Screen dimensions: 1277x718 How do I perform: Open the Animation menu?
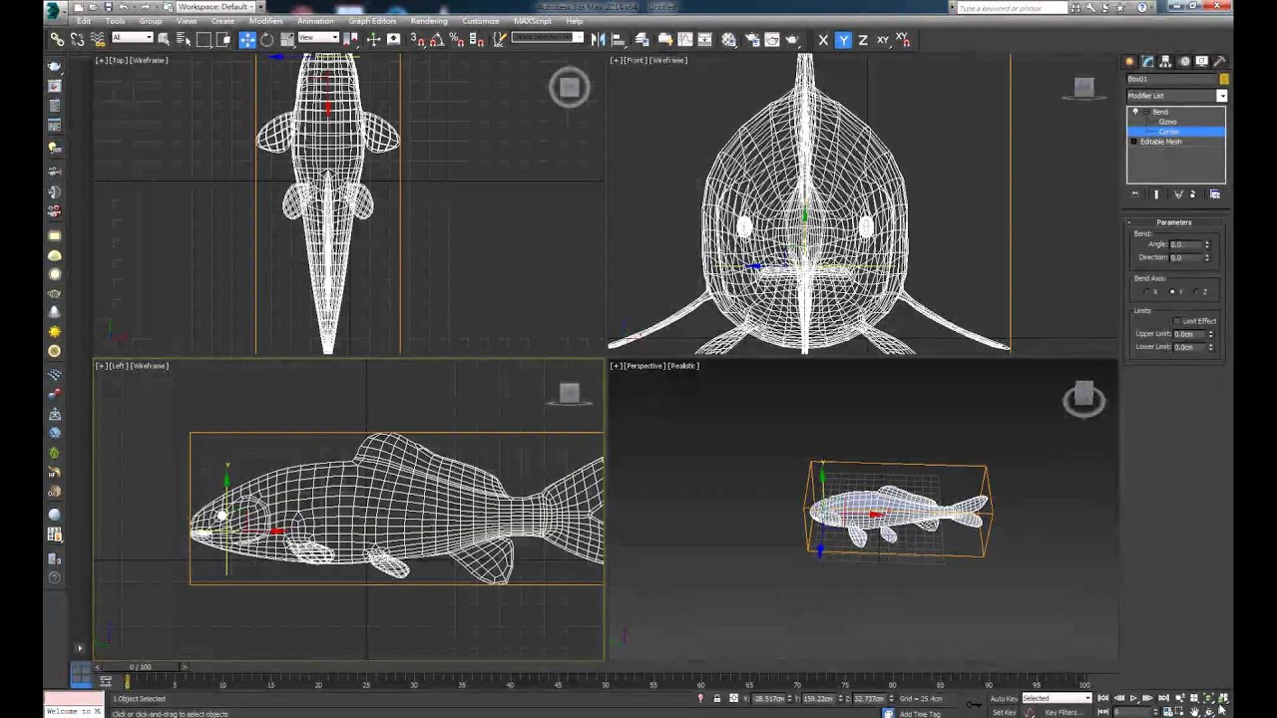point(315,21)
